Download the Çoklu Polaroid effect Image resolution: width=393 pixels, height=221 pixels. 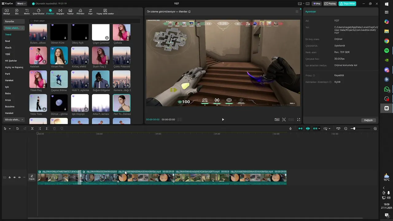pyautogui.click(x=128, y=62)
